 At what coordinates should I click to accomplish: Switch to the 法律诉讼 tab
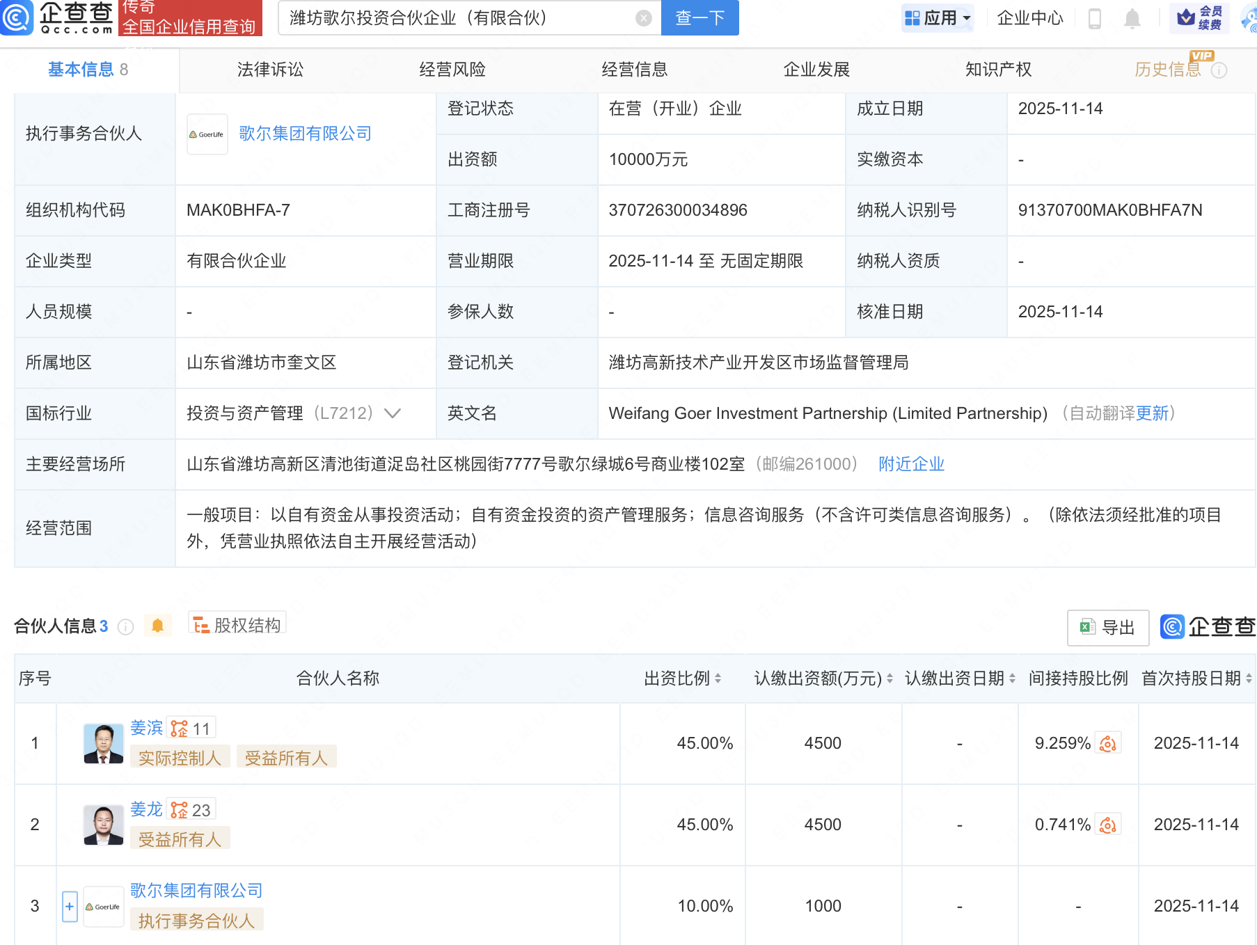click(270, 70)
